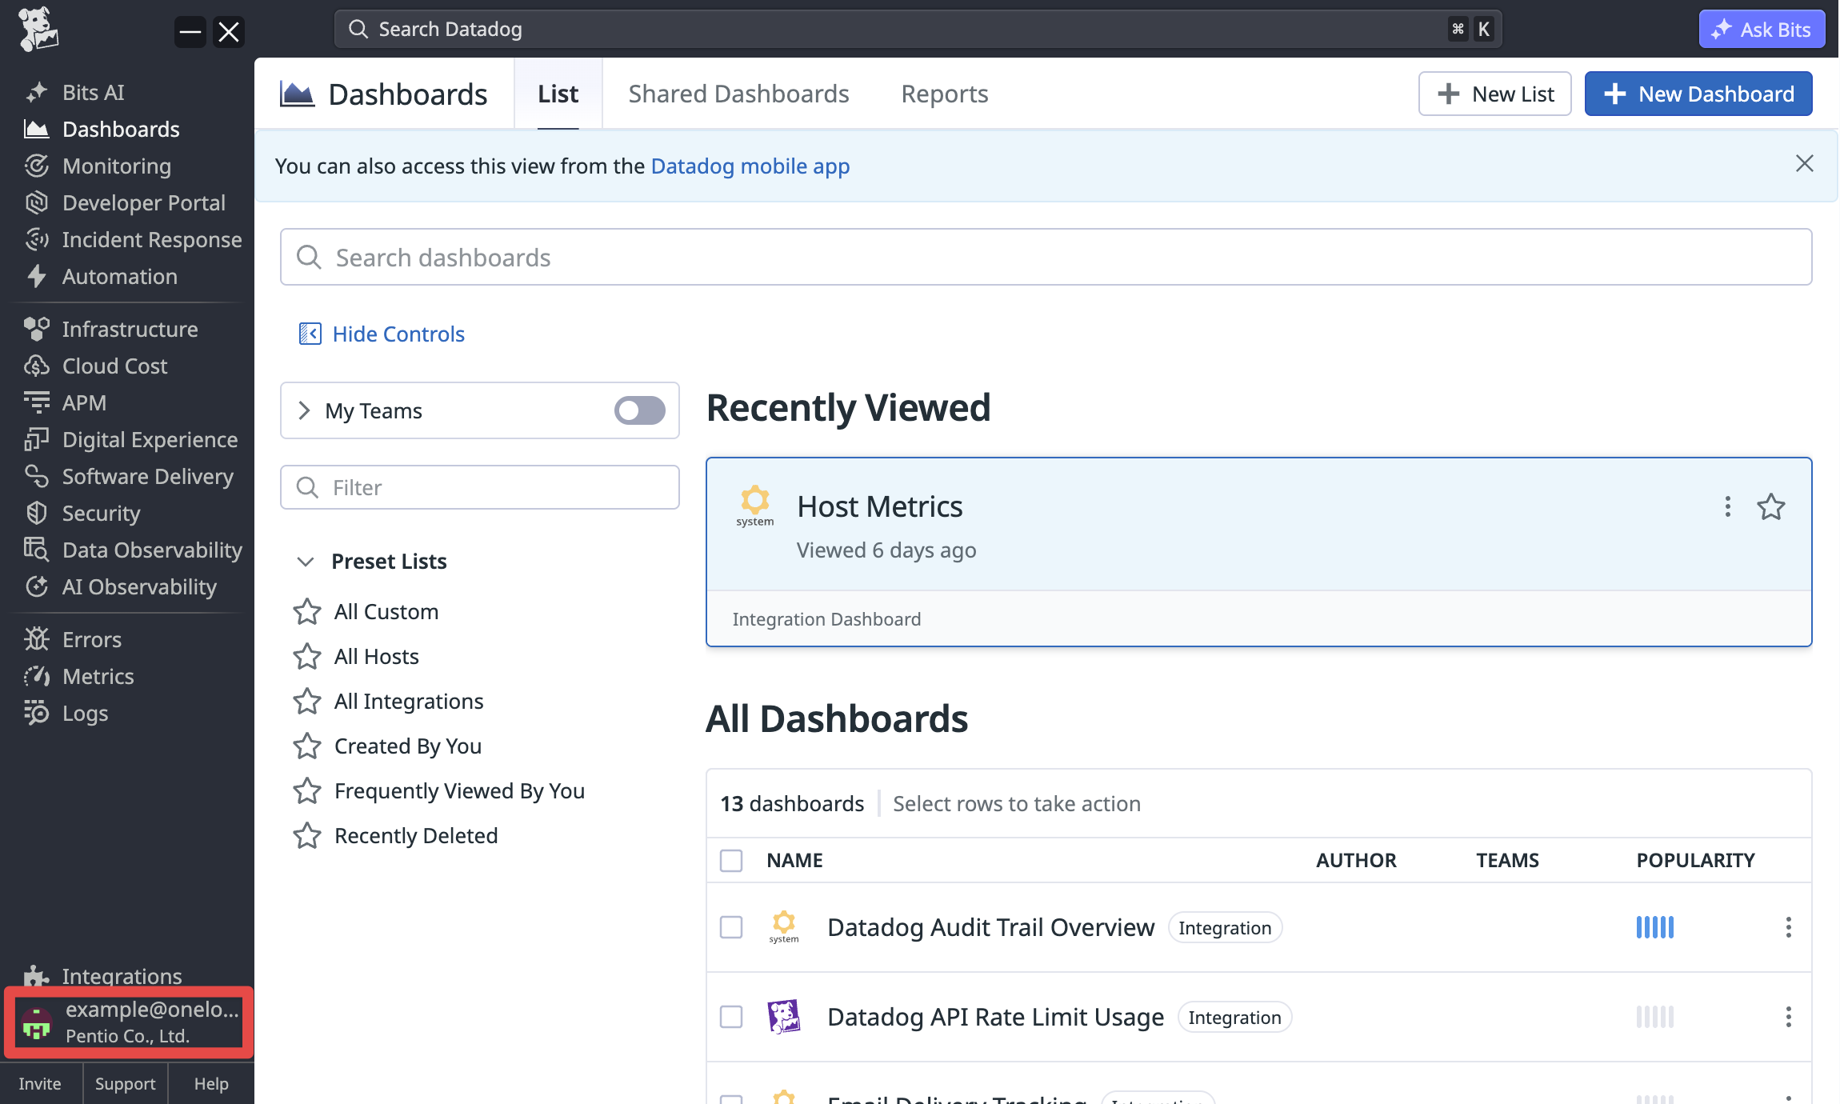Open Infrastructure in sidebar
The height and width of the screenshot is (1104, 1840).
click(110, 329)
